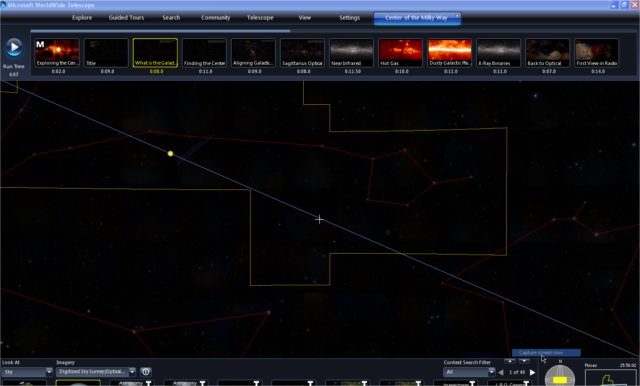
Task: Open the Community menu
Action: [216, 18]
